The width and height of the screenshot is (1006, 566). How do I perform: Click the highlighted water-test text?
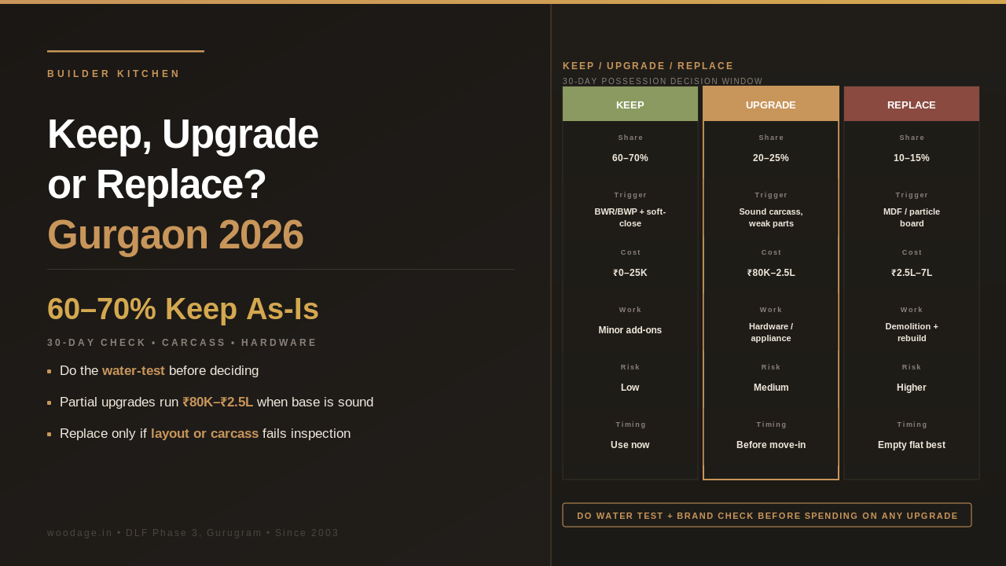(x=134, y=371)
